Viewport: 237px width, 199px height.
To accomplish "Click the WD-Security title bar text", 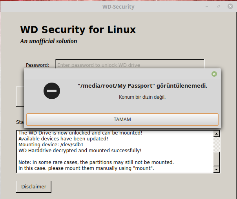I will (118, 7).
